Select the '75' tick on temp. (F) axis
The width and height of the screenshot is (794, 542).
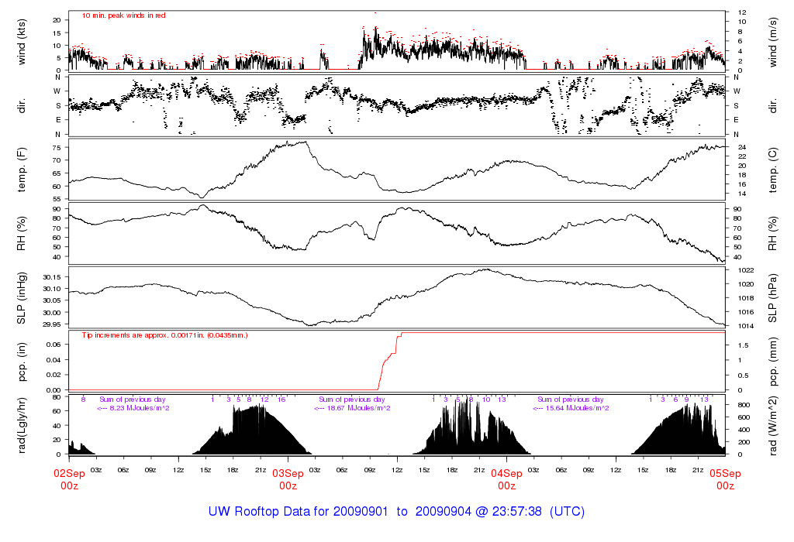coord(57,148)
